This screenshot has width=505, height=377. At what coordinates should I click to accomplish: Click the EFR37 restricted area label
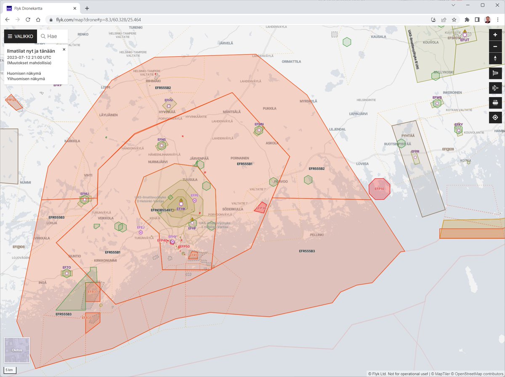(x=92, y=292)
